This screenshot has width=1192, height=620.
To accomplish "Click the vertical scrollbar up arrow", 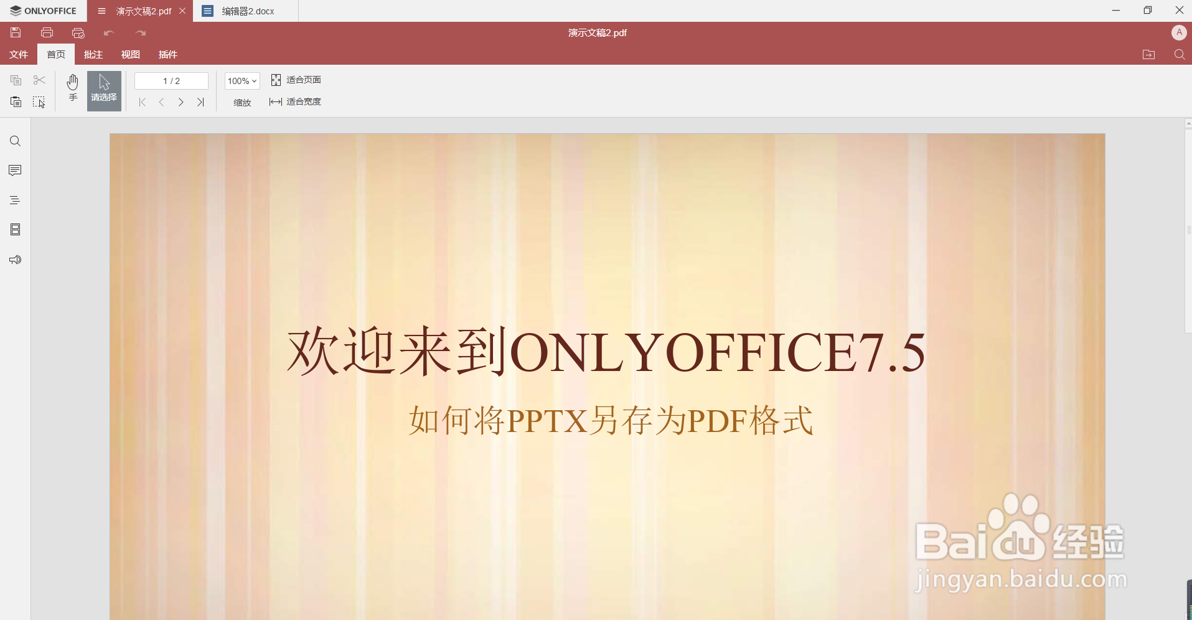I will click(x=1188, y=123).
